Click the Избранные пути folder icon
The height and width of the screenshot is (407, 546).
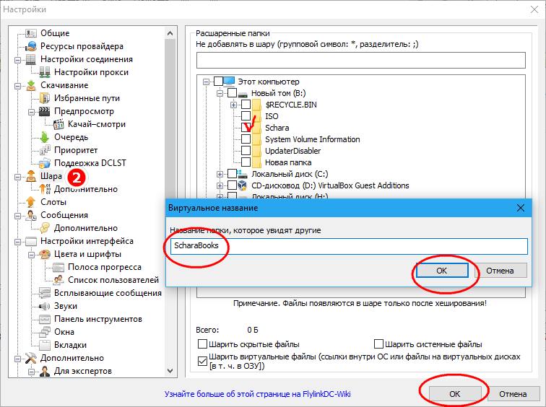point(45,98)
